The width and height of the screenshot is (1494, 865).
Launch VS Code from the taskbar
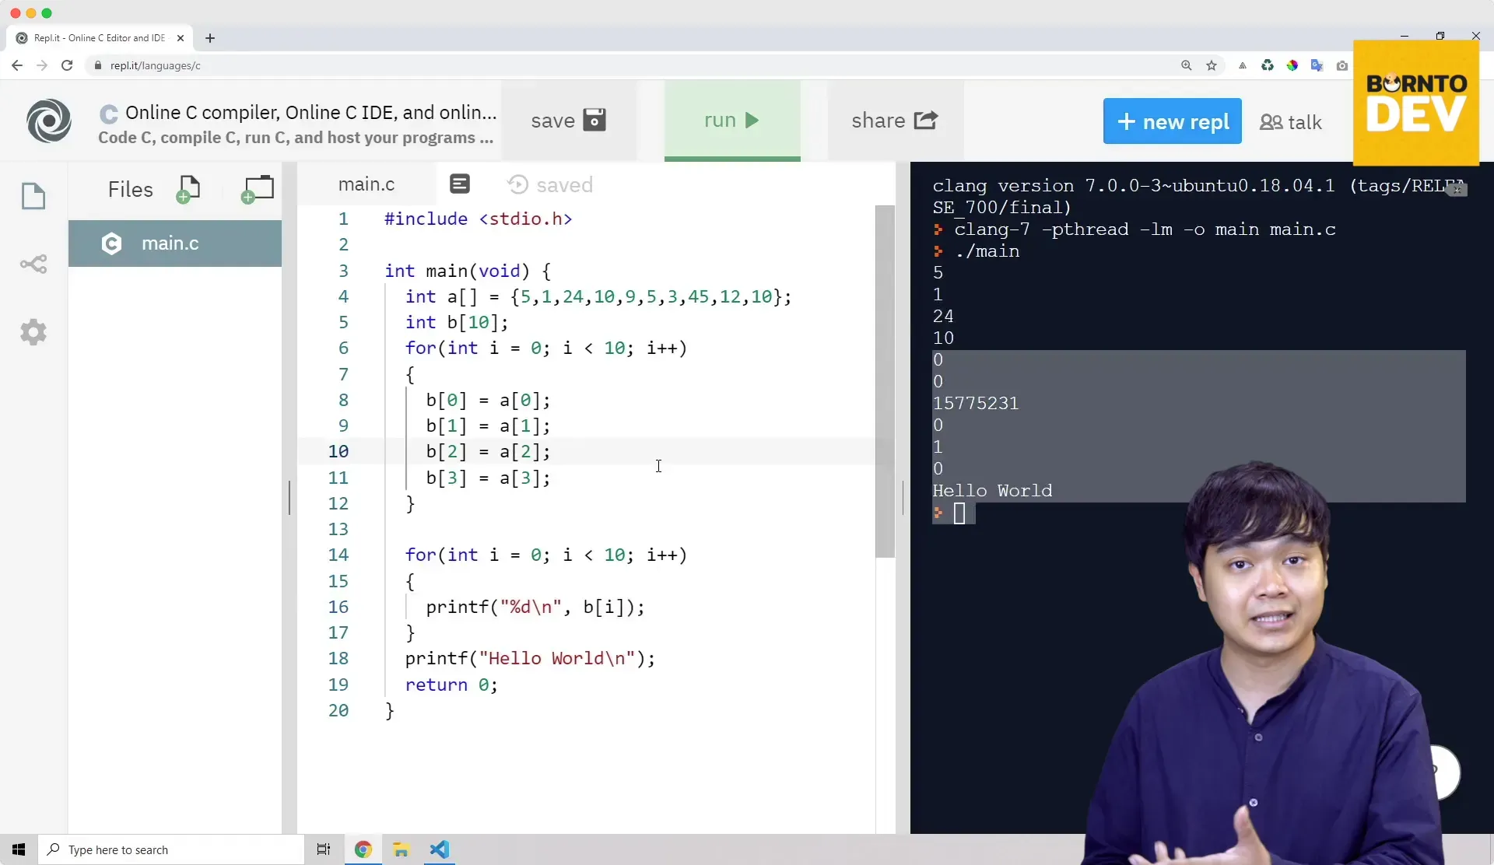click(x=440, y=849)
